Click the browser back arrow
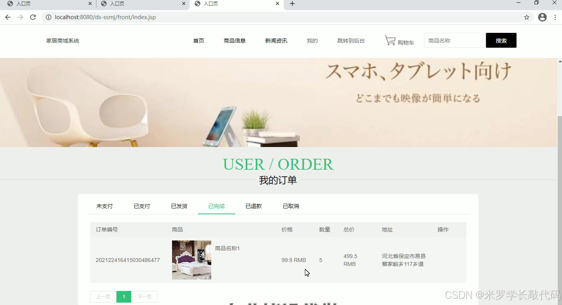 coord(7,17)
